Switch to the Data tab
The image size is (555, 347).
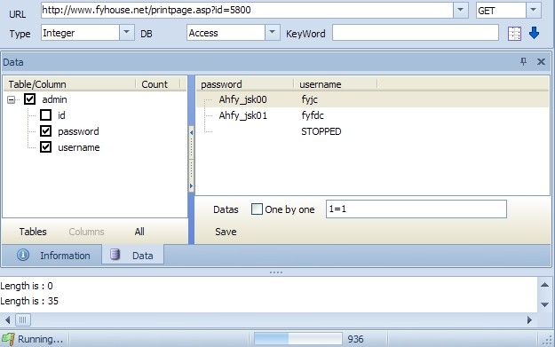point(132,255)
